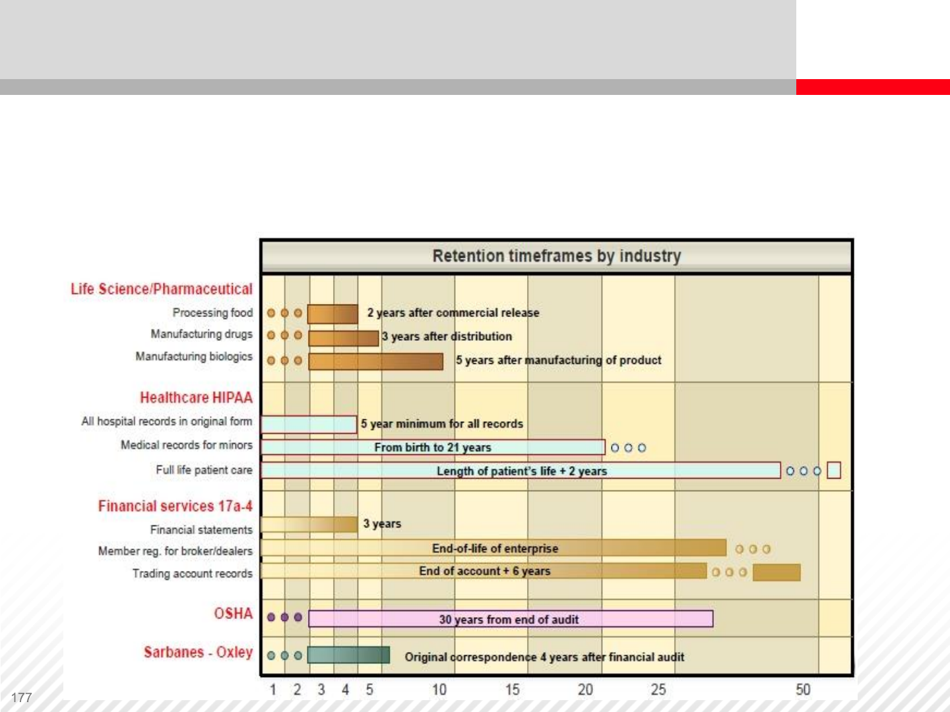Screen dimensions: 950x712
Task: Select the 'Life Science/Pharmaceutical' heading
Action: 162,289
